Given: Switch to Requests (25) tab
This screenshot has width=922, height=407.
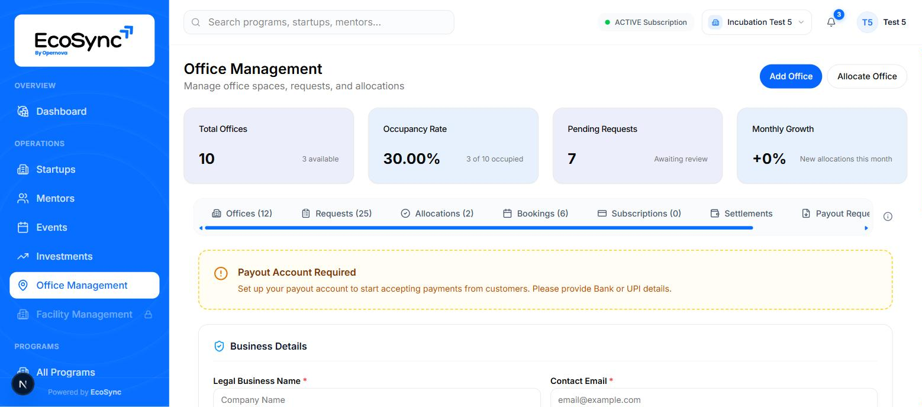Looking at the screenshot, I should tap(337, 214).
